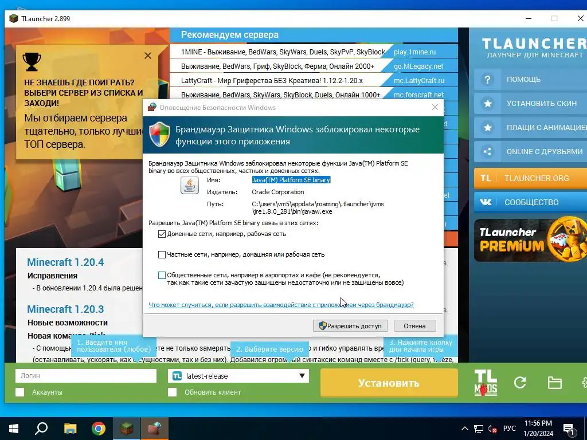This screenshot has height=440, width=587.
Task: Uncheck Доменные сети checkbox
Action: coord(162,234)
